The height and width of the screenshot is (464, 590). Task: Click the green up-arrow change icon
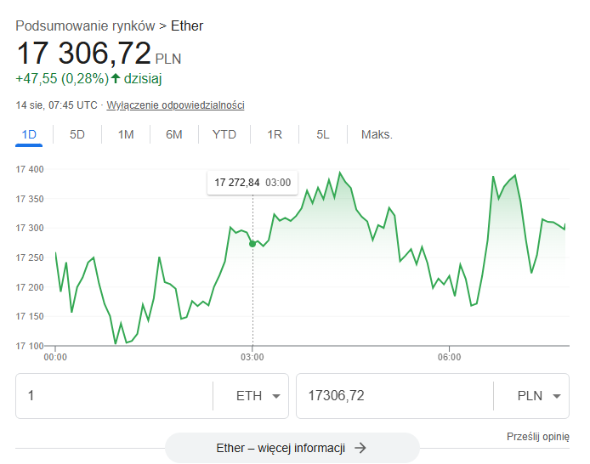(116, 78)
